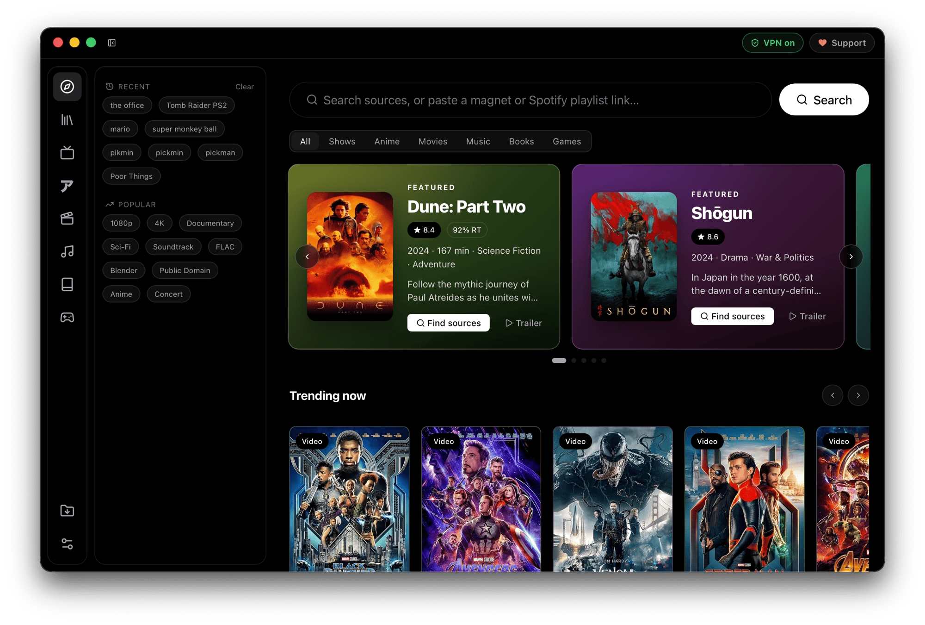Open the Downloads folder icon in sidebar
Image resolution: width=925 pixels, height=625 pixels.
pyautogui.click(x=67, y=511)
